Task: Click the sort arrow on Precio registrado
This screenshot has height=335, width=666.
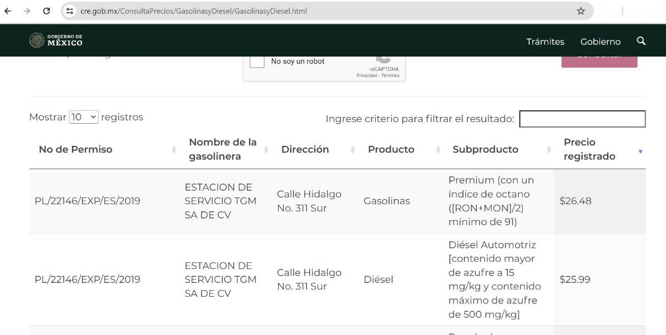Action: [640, 151]
